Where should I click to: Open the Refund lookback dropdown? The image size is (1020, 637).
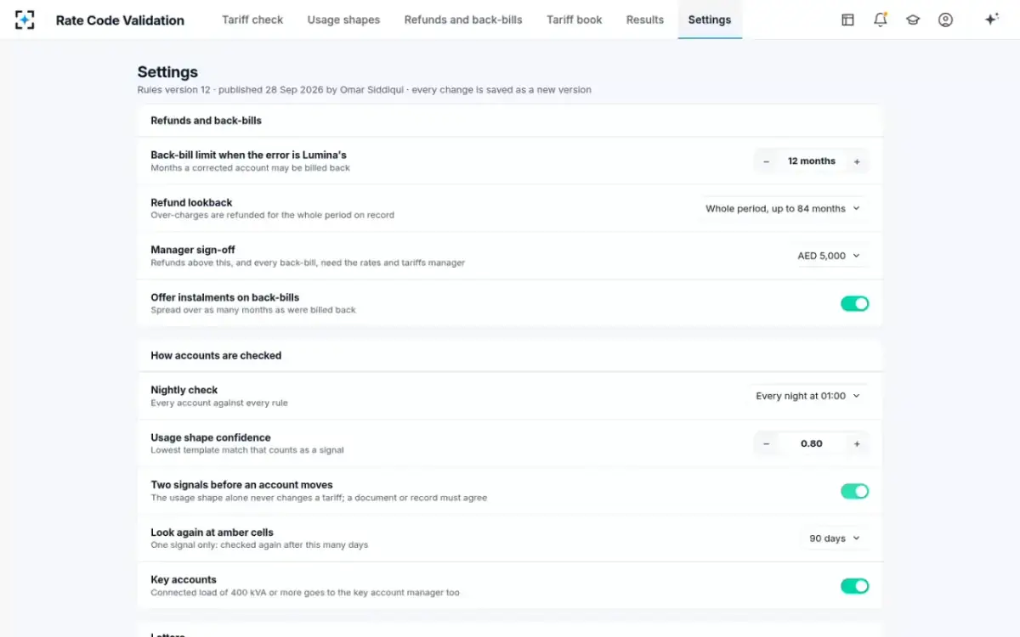tap(783, 208)
